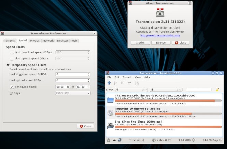
Task: Click the Transmission logo in About dialog
Action: tap(160, 13)
